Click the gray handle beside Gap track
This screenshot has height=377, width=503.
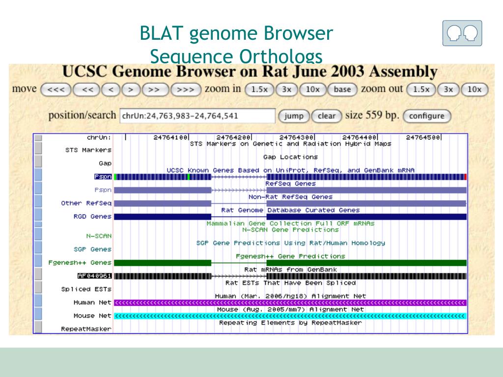[38, 161]
